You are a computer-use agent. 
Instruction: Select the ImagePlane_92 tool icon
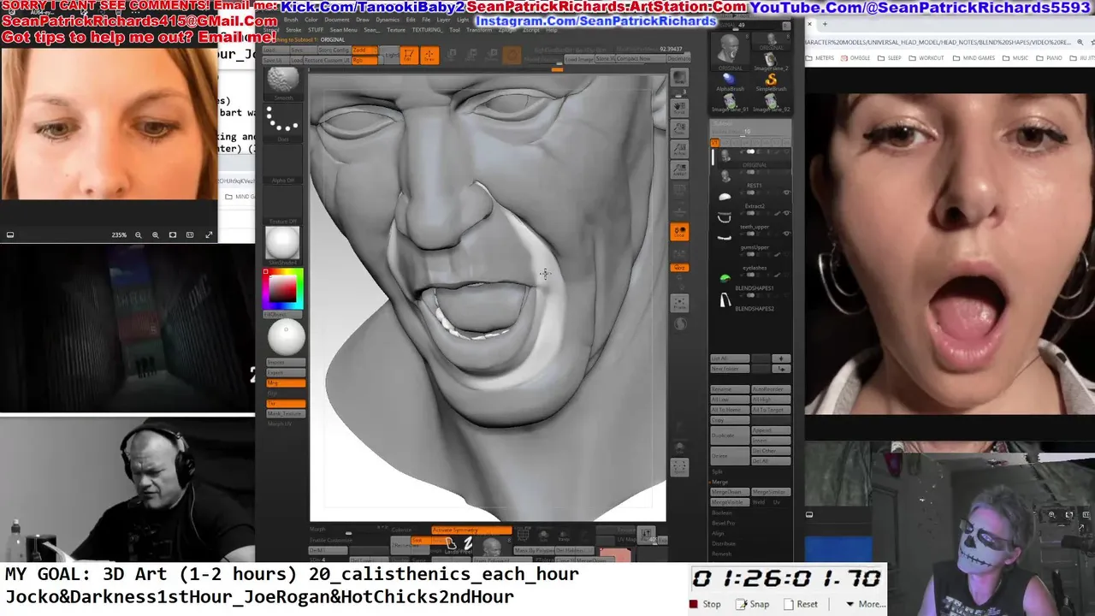(772, 103)
